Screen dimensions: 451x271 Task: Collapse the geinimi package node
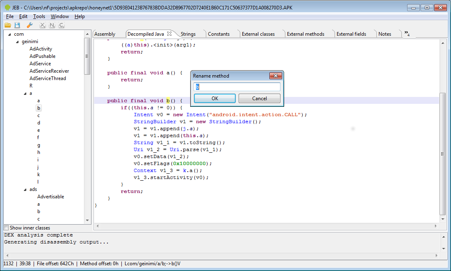(17, 41)
